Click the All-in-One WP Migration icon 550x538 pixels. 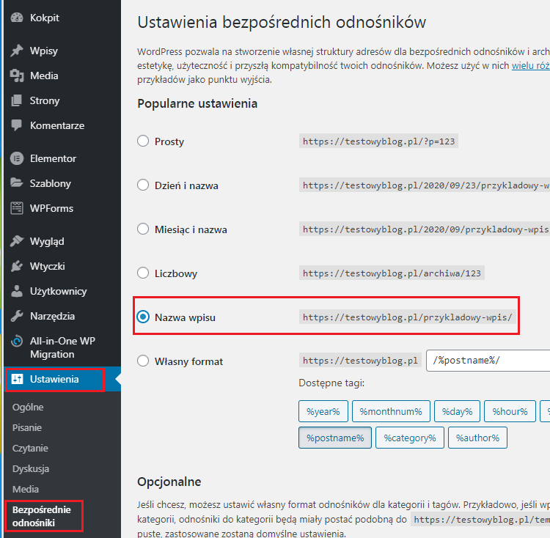[x=17, y=341]
